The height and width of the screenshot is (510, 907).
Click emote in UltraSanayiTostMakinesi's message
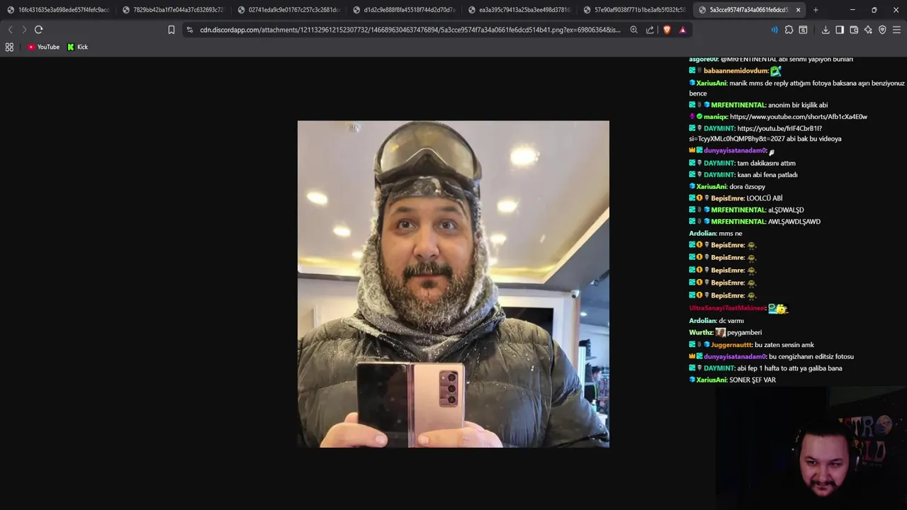coord(778,308)
